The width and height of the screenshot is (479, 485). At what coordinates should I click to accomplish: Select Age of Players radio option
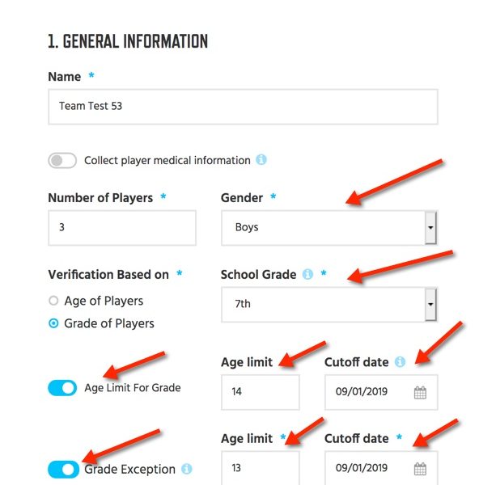53,301
